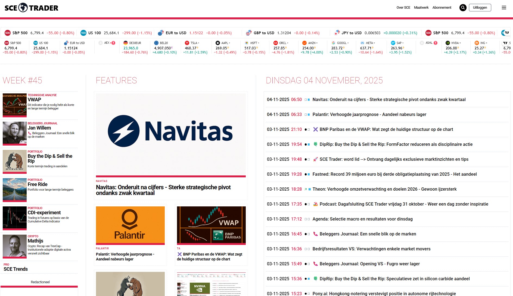Click the AAPL Apple logo icon
The height and width of the screenshot is (296, 513).
coord(218,43)
